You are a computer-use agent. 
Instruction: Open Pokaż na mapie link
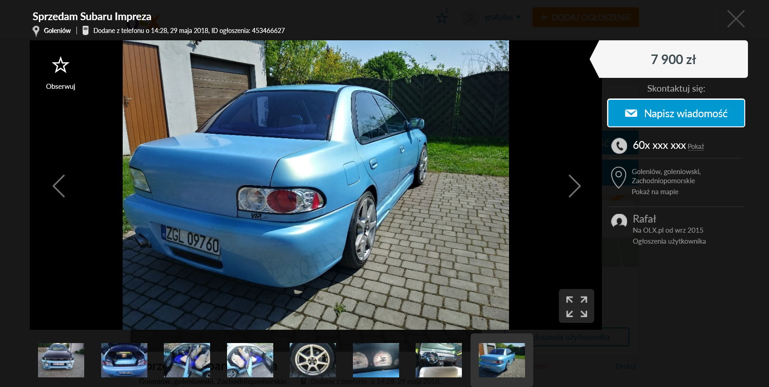(655, 192)
